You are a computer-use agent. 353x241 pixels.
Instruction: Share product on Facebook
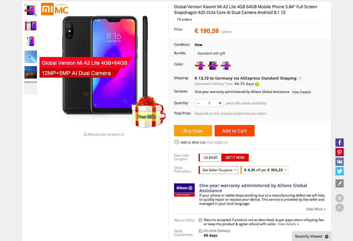(x=339, y=143)
